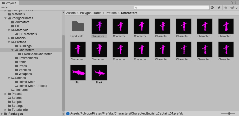Viewport: 239px width, 116px height.
Task: Select the Models folder in the tree
Action: pyautogui.click(x=20, y=38)
